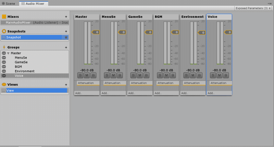Open Add effect menu on MenuSe strip
This screenshot has height=147, width=274.
(x=113, y=93)
